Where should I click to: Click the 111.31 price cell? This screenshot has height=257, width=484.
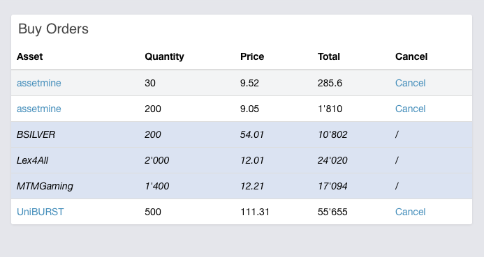click(255, 212)
